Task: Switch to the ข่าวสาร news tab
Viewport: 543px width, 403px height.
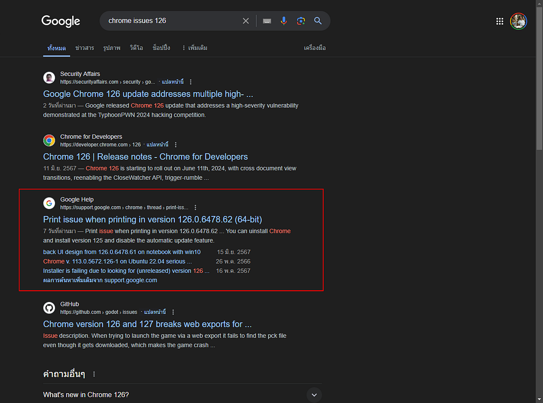Action: coord(85,48)
